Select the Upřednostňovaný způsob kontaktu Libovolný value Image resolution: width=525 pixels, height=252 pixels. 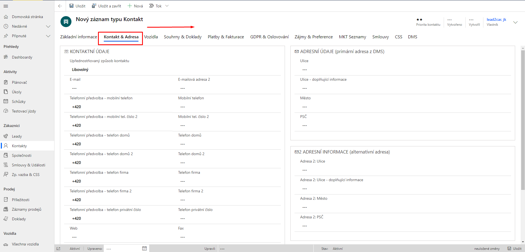(x=80, y=70)
